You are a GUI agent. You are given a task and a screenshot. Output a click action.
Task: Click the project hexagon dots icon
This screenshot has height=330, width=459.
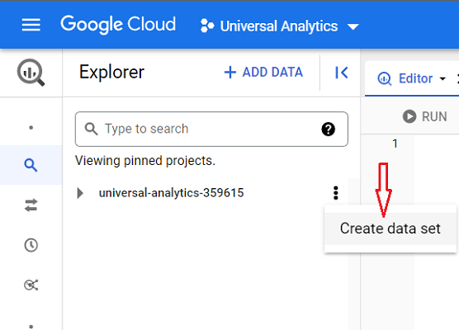(x=207, y=26)
